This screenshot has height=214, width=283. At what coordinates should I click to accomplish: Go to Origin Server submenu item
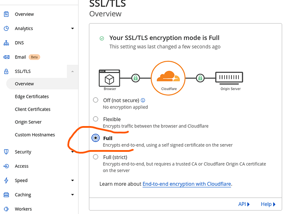[x=28, y=122]
